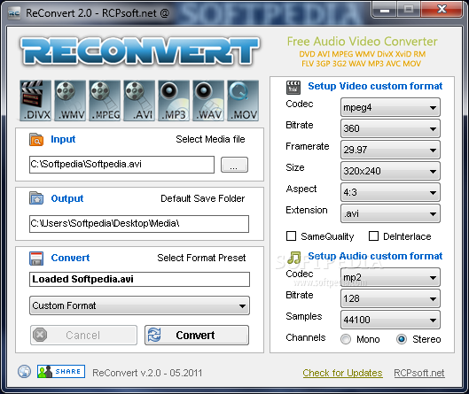This screenshot has width=469, height=394.
Task: Open the Framerate dropdown showing 29.97
Action: [390, 150]
